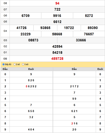The width and height of the screenshot is (105, 133).
Task: Click the left "Đuôi" column header
Action: 31,69
